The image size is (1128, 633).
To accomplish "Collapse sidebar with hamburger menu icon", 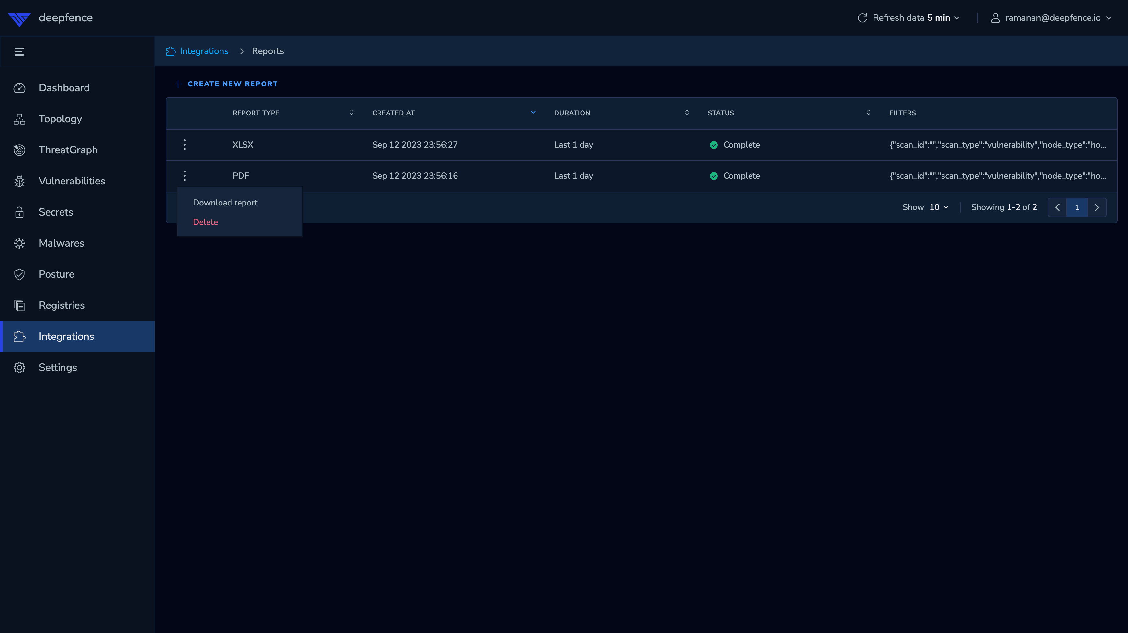I will tap(19, 52).
